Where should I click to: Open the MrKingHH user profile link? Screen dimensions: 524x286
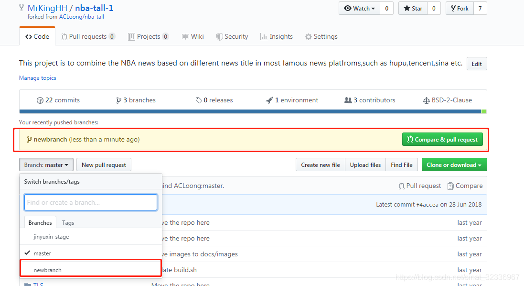pos(47,8)
